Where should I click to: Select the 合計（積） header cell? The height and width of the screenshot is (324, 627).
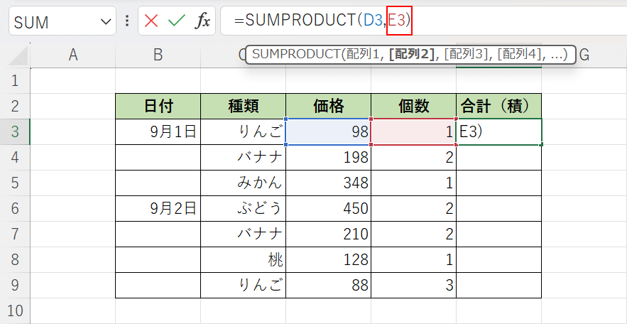coord(498,107)
